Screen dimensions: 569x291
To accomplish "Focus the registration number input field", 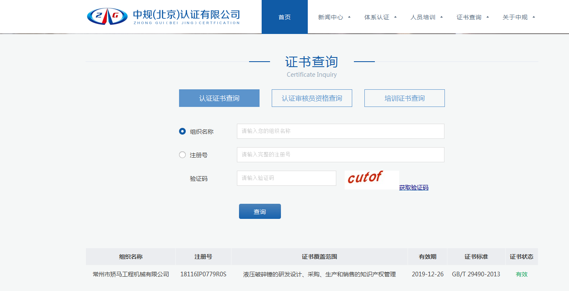I will coord(340,155).
